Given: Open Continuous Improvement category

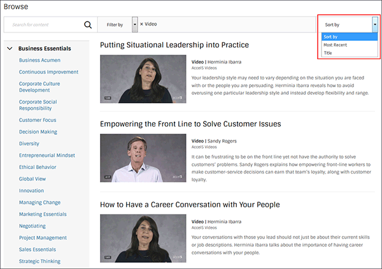Looking at the screenshot, I should tap(49, 72).
